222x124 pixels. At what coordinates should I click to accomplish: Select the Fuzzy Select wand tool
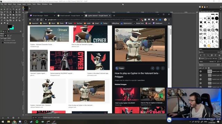(x=10, y=9)
